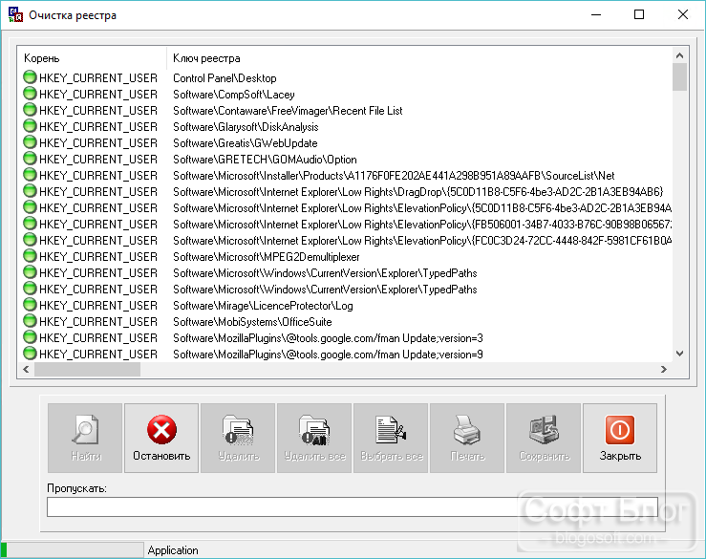Minimize the Очистка реестра window
The image size is (706, 559).
click(596, 15)
